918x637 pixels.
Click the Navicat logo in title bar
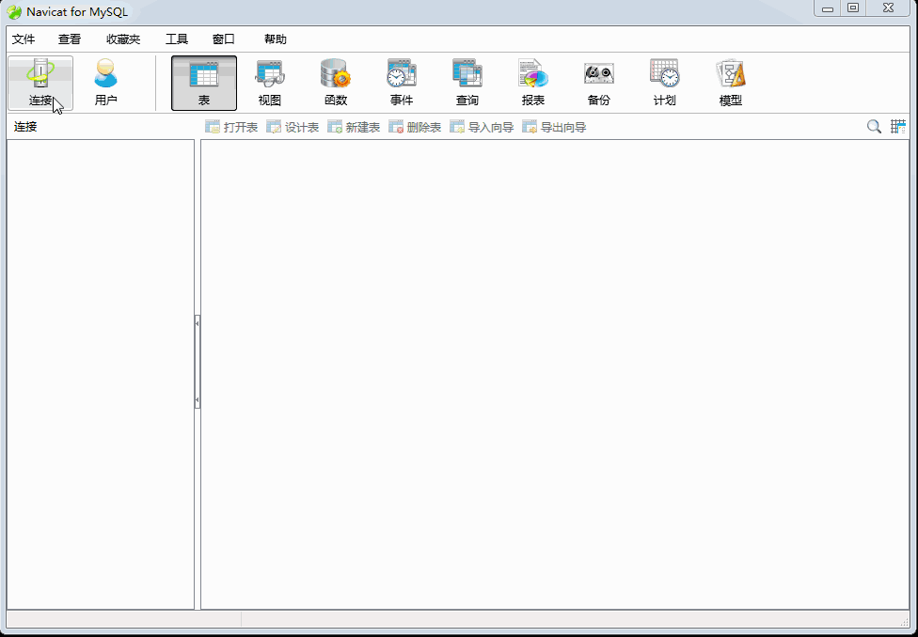pyautogui.click(x=14, y=11)
